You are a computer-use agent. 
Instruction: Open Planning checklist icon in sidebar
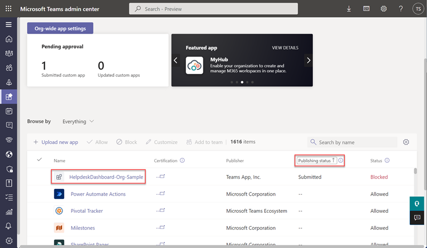9,197
